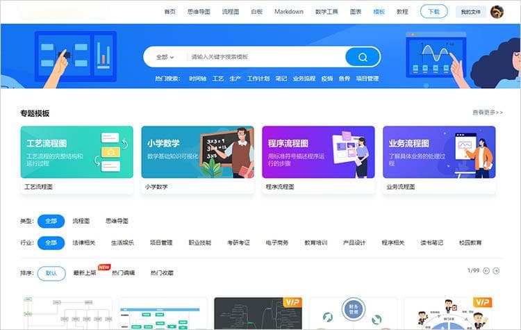Open 流程图 navigation item
The height and width of the screenshot is (330, 521).
[x=231, y=12]
